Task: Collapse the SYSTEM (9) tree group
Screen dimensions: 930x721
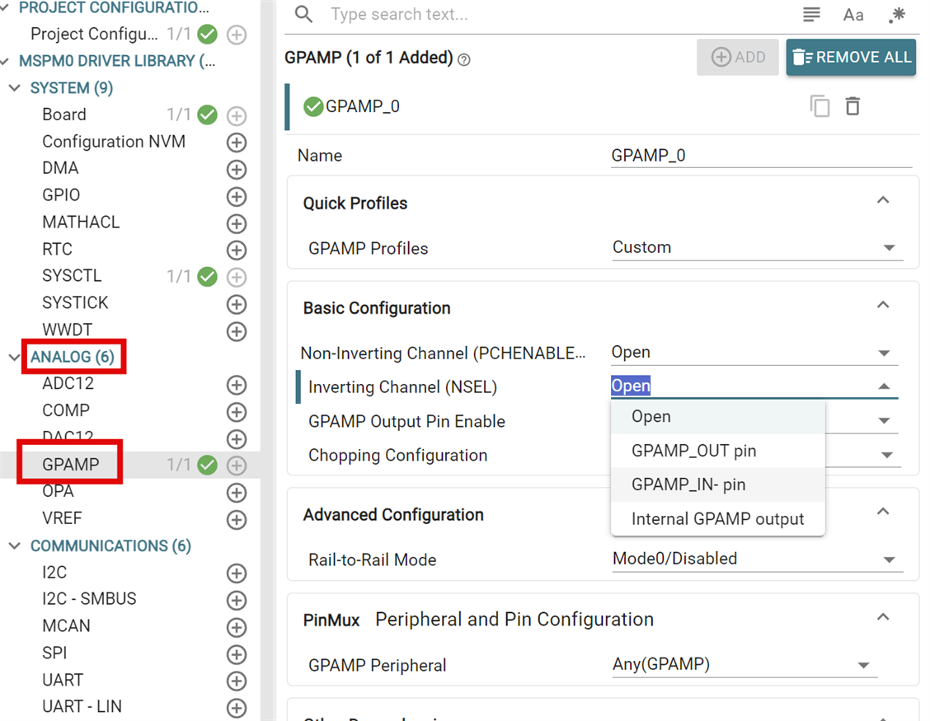Action: point(15,88)
